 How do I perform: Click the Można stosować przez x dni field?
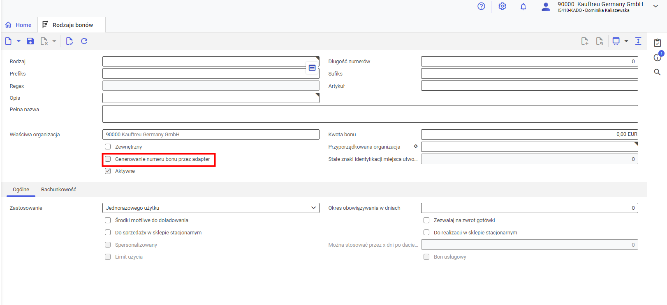(x=530, y=245)
